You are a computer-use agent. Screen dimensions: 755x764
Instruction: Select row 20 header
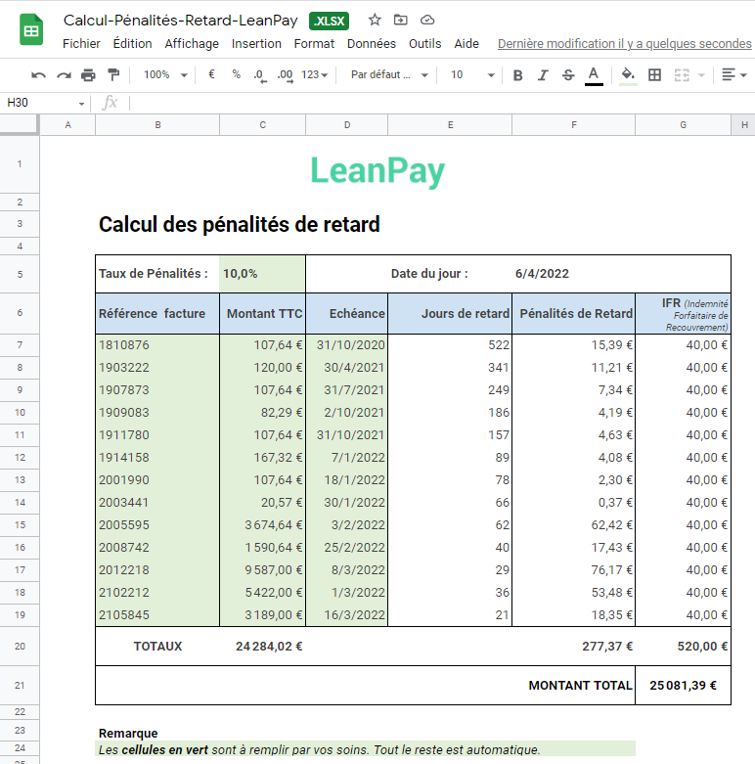(20, 646)
